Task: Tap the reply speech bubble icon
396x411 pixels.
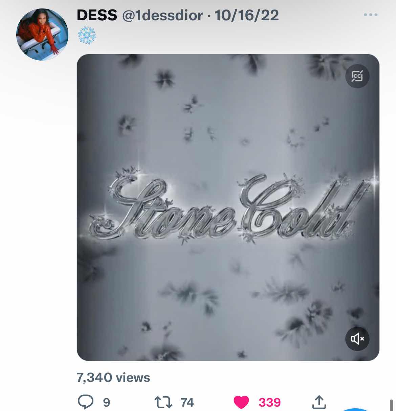Action: coord(85,402)
